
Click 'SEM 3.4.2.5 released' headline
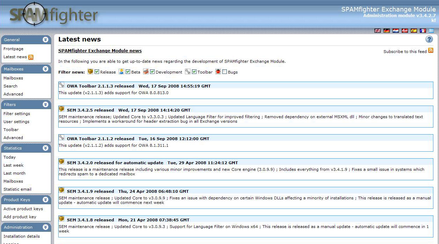(x=90, y=110)
